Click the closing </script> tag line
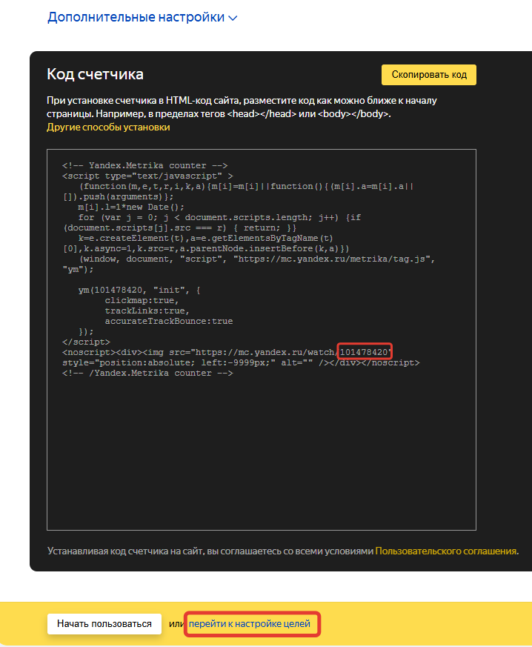532x647 pixels. (x=86, y=342)
